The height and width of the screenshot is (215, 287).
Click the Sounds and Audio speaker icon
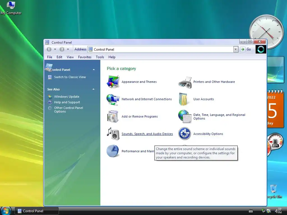113,134
